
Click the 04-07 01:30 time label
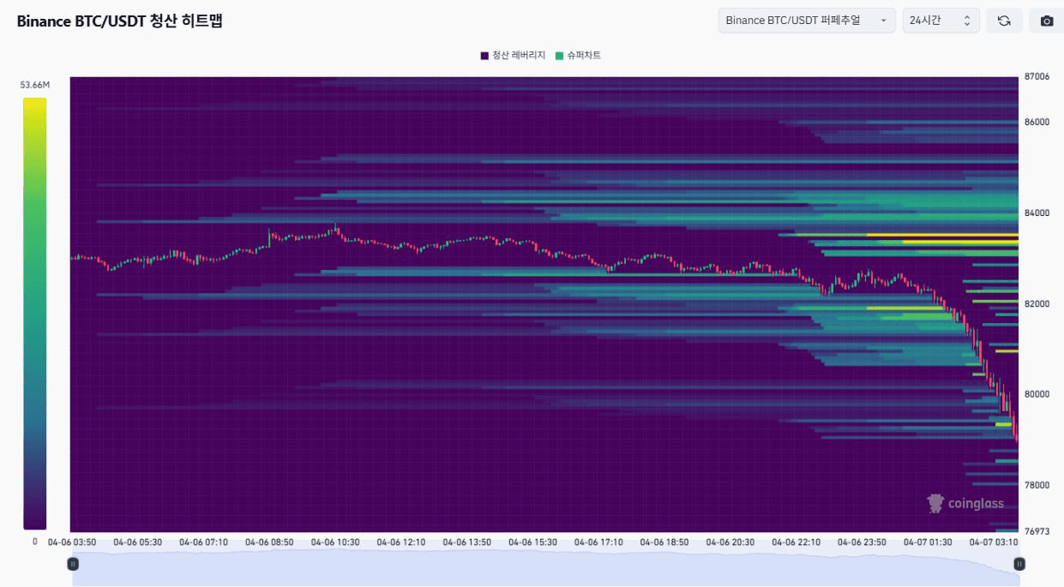tap(928, 542)
